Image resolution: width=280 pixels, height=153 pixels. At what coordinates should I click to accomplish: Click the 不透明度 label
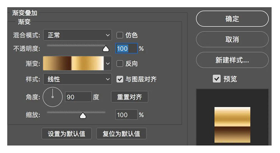point(27,49)
